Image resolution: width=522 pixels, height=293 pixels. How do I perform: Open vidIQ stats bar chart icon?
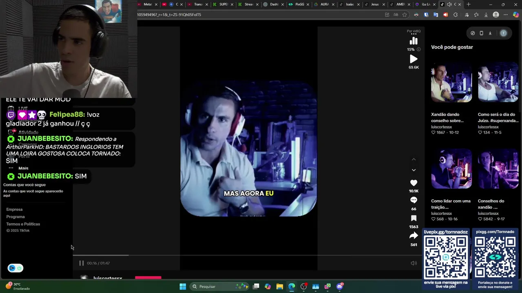[x=414, y=41]
